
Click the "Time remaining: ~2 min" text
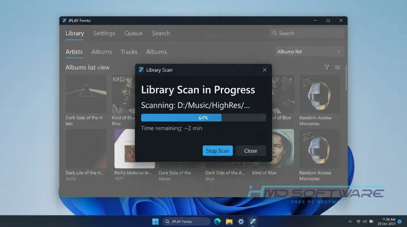[172, 128]
